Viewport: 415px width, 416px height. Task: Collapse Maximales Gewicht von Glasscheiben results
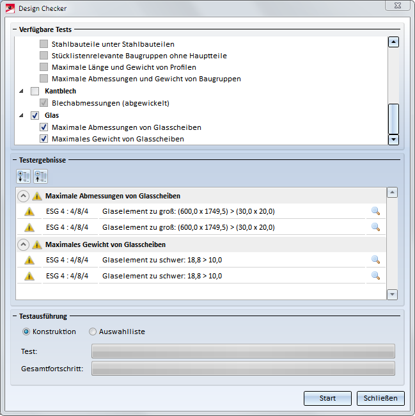click(23, 244)
